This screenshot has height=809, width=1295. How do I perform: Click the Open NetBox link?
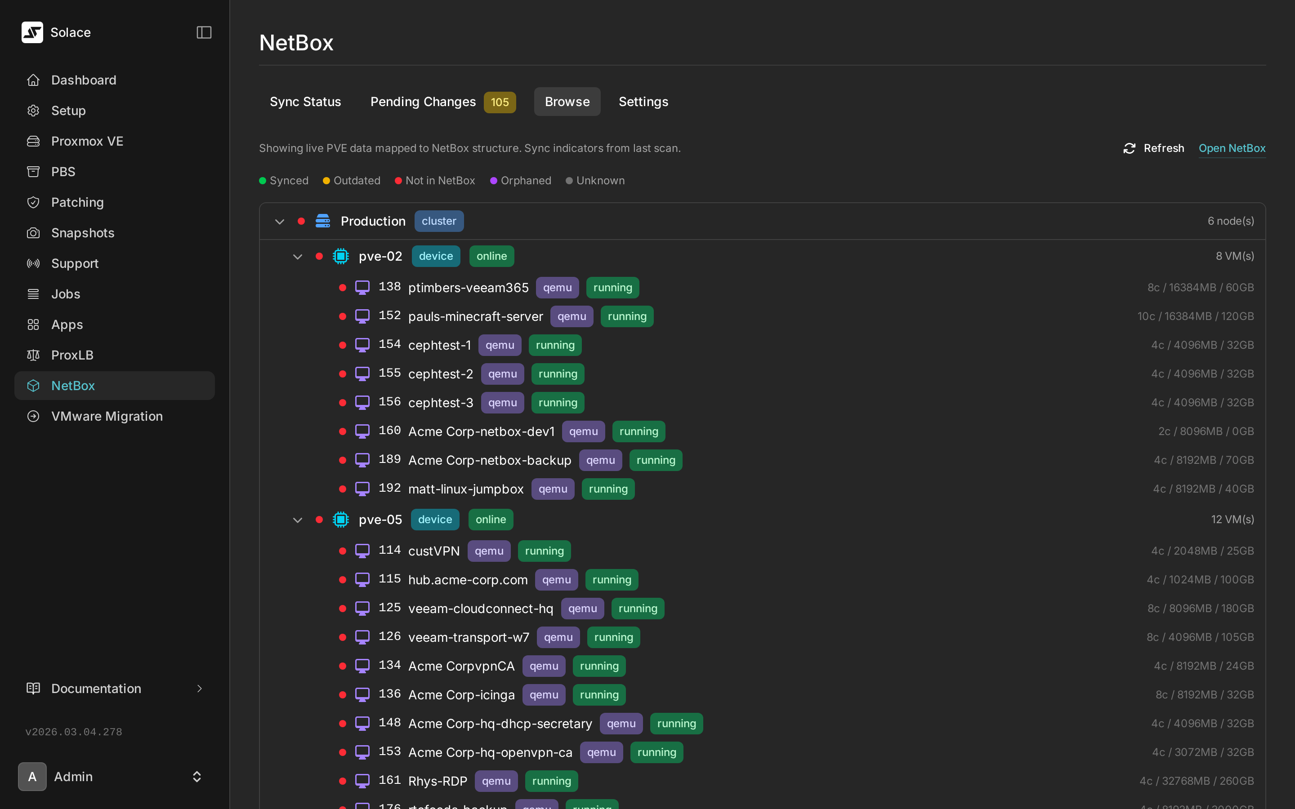1232,148
